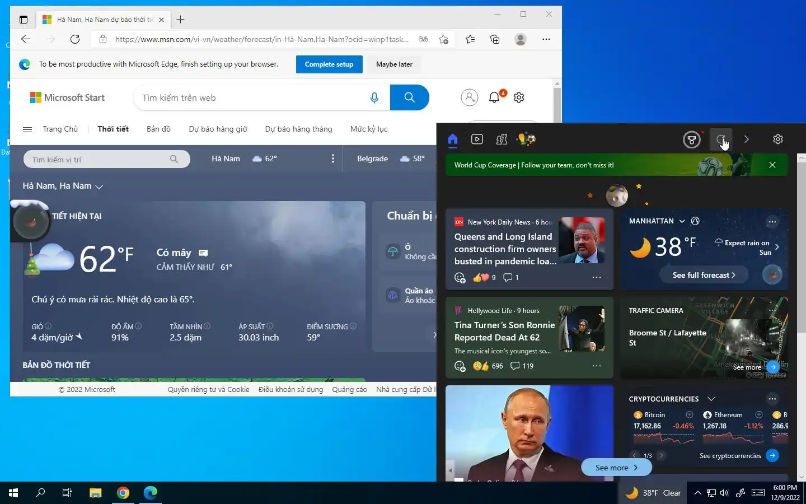Open the Putin news story thumbnail
The height and width of the screenshot is (504, 806).
[529, 433]
